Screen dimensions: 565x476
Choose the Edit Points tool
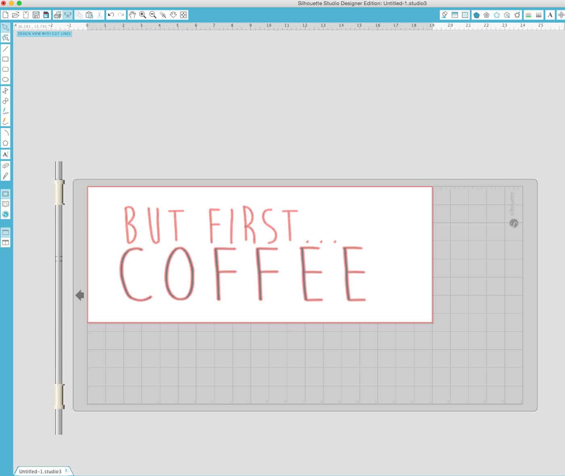(x=5, y=38)
